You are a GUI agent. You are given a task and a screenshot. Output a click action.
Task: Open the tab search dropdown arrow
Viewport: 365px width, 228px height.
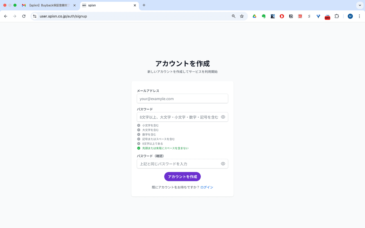(360, 5)
